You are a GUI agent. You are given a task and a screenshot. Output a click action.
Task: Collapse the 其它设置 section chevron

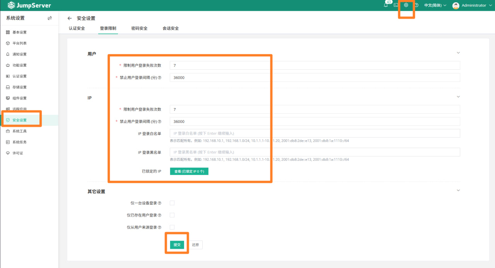458,190
